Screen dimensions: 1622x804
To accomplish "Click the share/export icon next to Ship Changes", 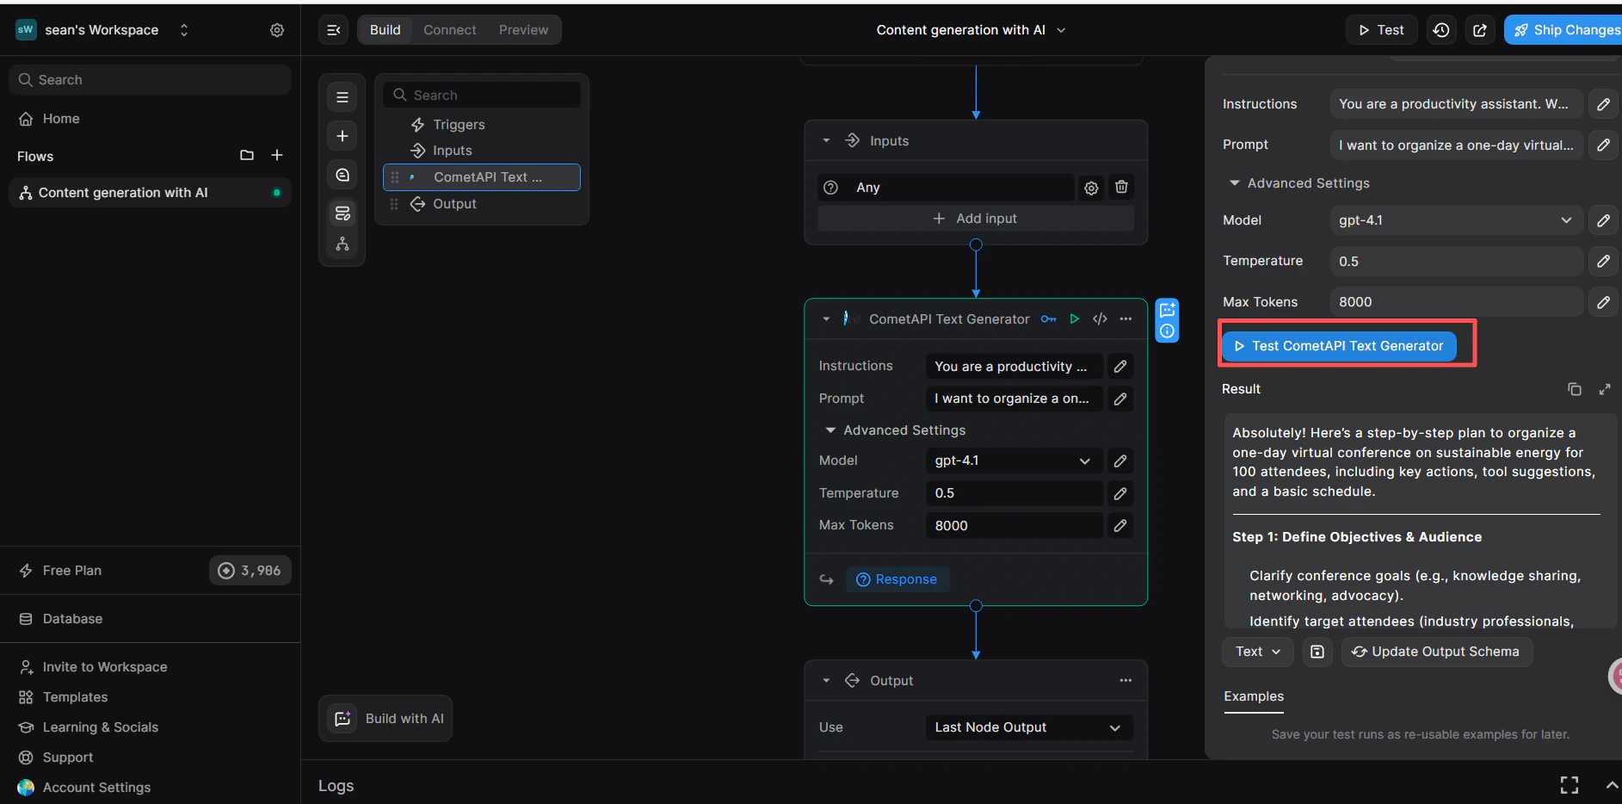I will click(1480, 30).
